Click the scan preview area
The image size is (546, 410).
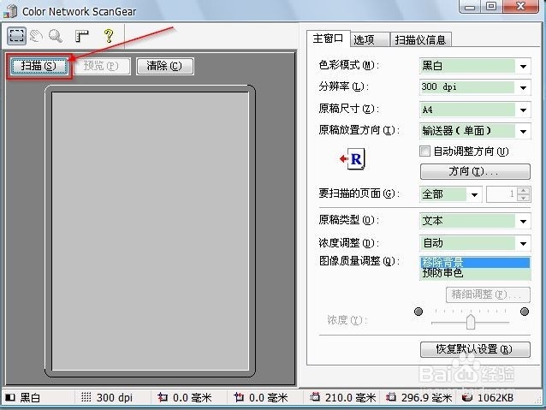150,231
